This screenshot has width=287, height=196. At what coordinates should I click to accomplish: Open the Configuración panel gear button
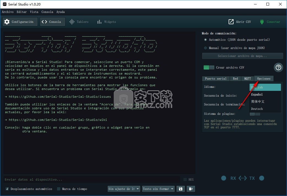(20, 22)
